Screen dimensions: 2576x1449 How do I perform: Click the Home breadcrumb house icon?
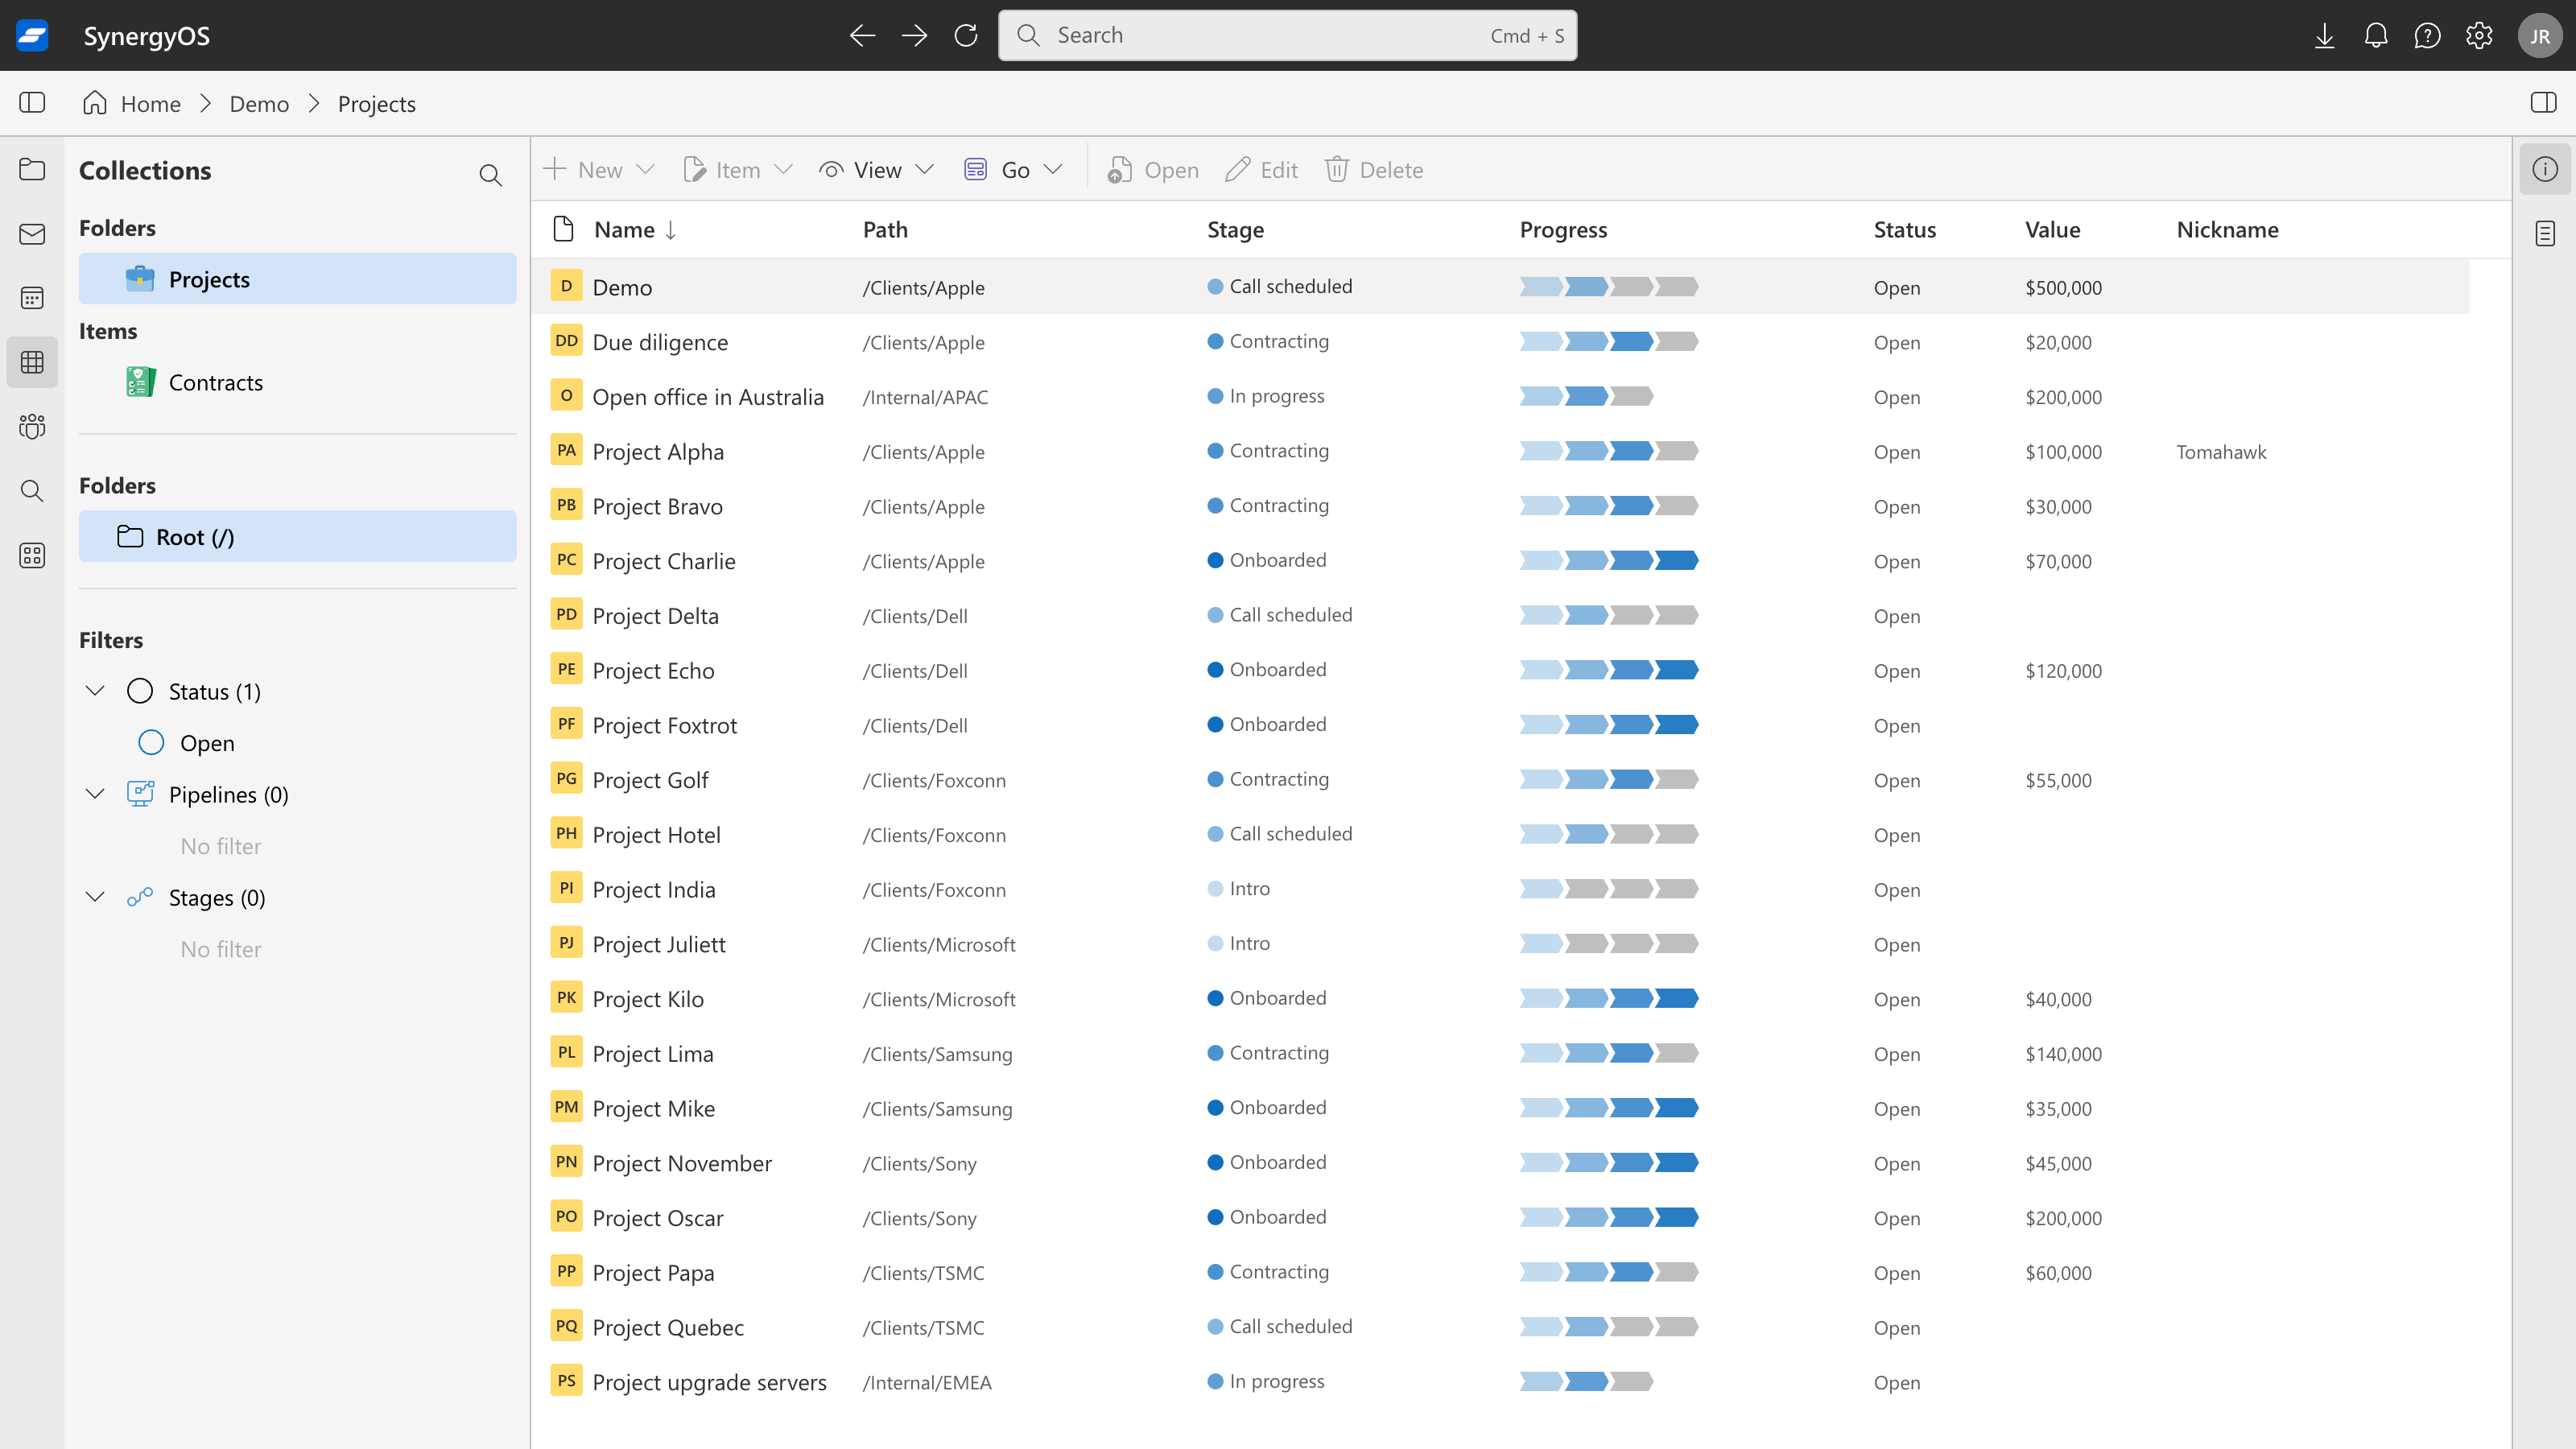(x=95, y=103)
